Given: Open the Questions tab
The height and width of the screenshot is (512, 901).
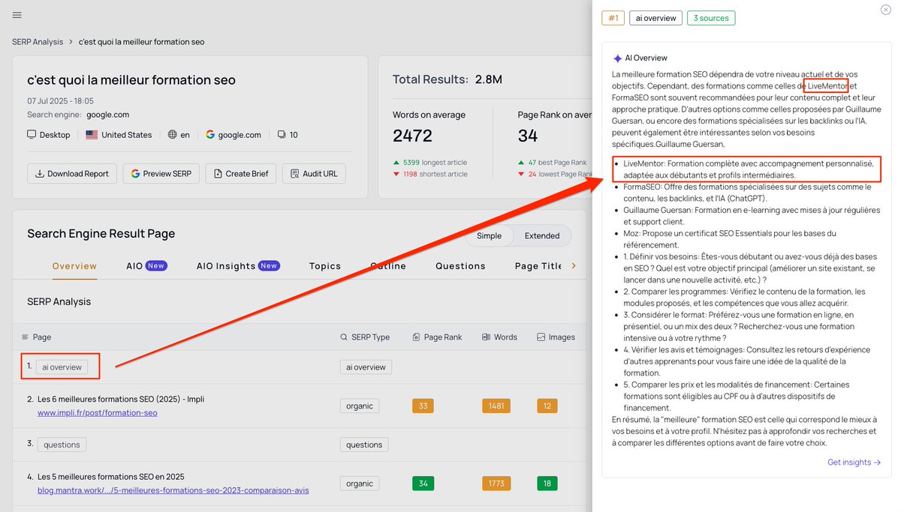Looking at the screenshot, I should 460,266.
